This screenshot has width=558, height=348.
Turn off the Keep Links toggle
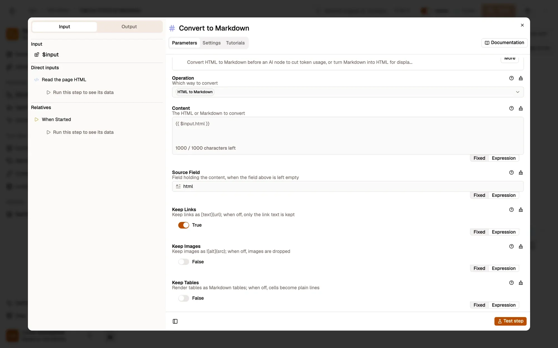point(184,225)
